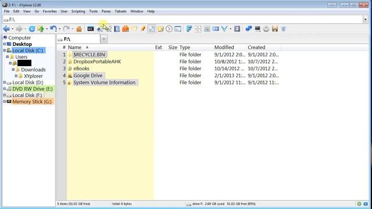This screenshot has height=209, width=372.
Task: Open the Scripting menu
Action: 78,12
